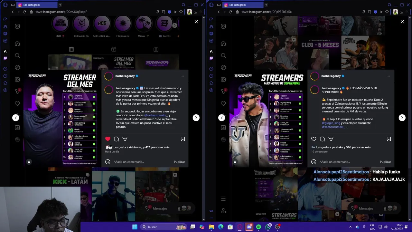Show hidden tray icons chevron in taskbar

[x=351, y=227]
